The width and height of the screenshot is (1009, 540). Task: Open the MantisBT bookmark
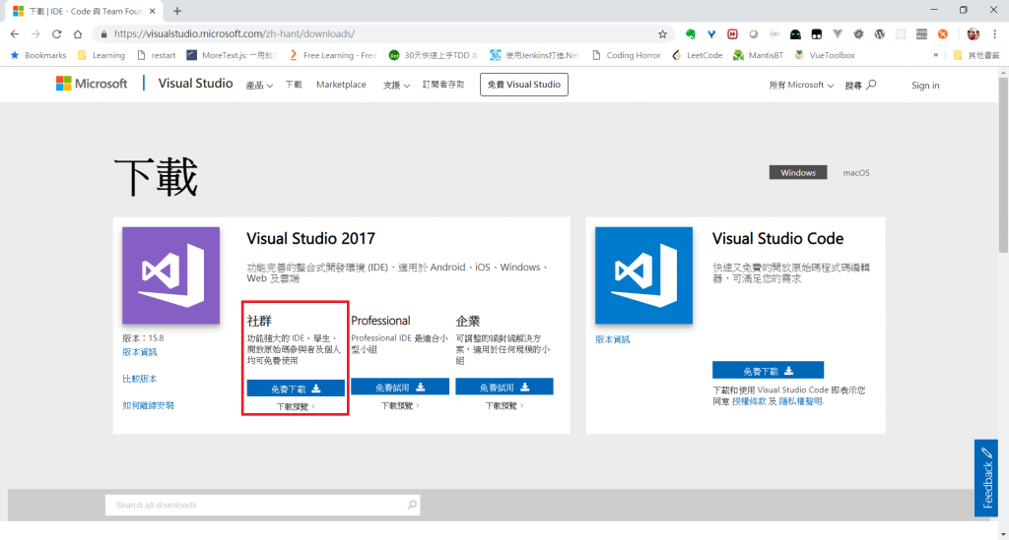pyautogui.click(x=758, y=55)
